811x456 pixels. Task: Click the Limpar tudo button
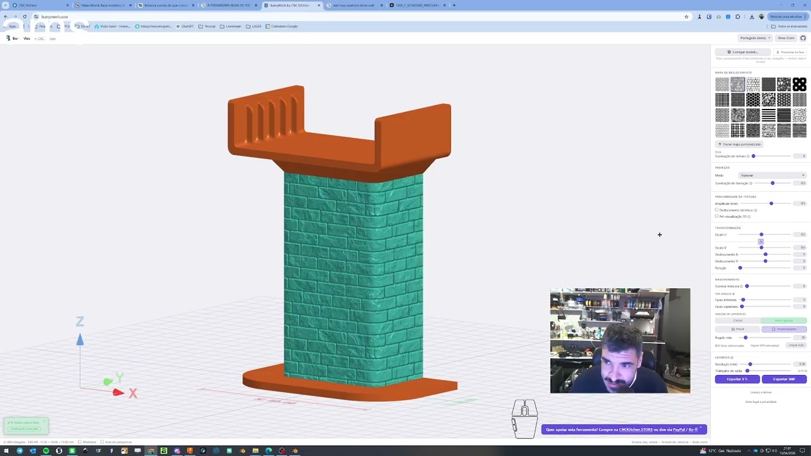tap(796, 345)
